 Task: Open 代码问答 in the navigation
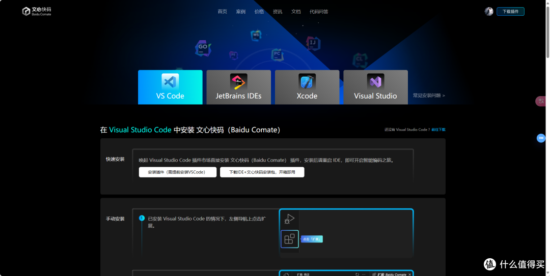point(319,12)
